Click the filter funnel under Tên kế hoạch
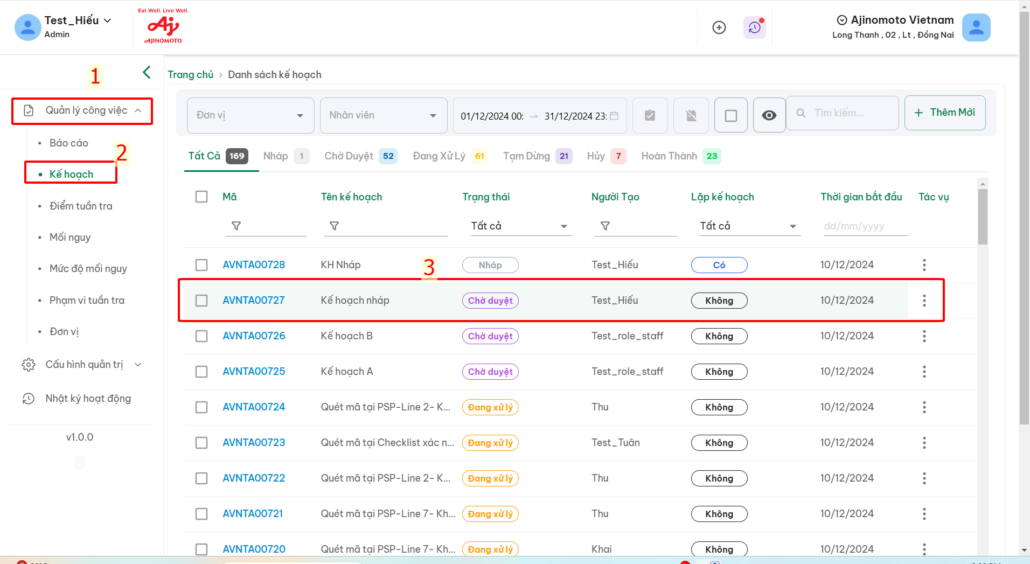This screenshot has width=1030, height=564. point(334,226)
